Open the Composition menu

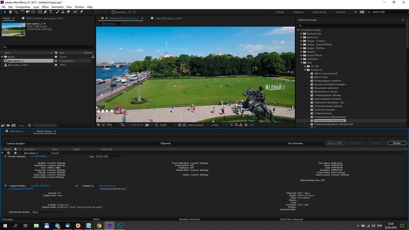(x=23, y=7)
